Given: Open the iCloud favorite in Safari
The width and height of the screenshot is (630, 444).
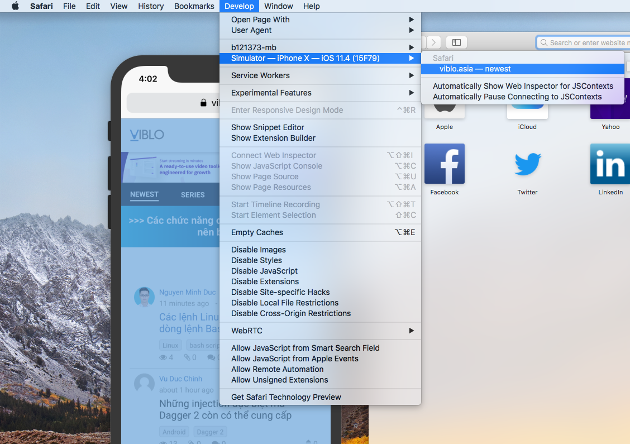Looking at the screenshot, I should [528, 111].
